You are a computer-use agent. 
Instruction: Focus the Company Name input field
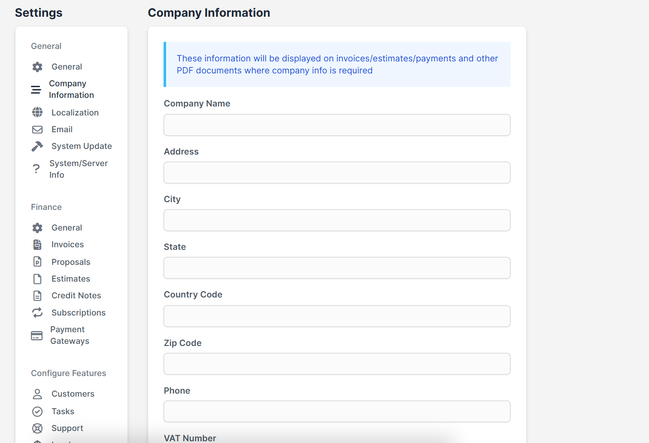337,125
